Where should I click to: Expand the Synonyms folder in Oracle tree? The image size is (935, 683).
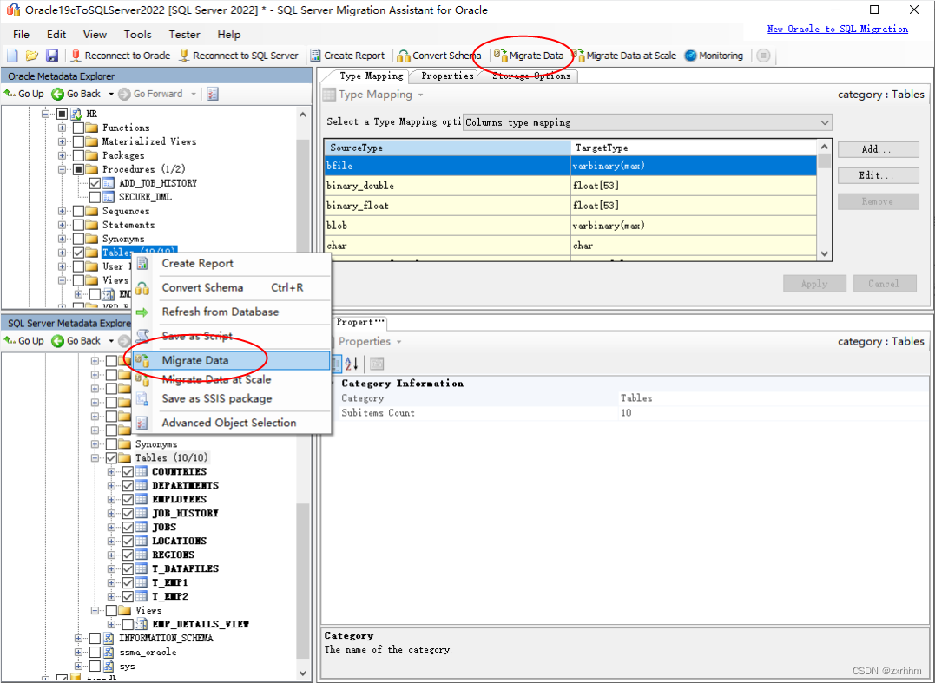pyautogui.click(x=62, y=239)
